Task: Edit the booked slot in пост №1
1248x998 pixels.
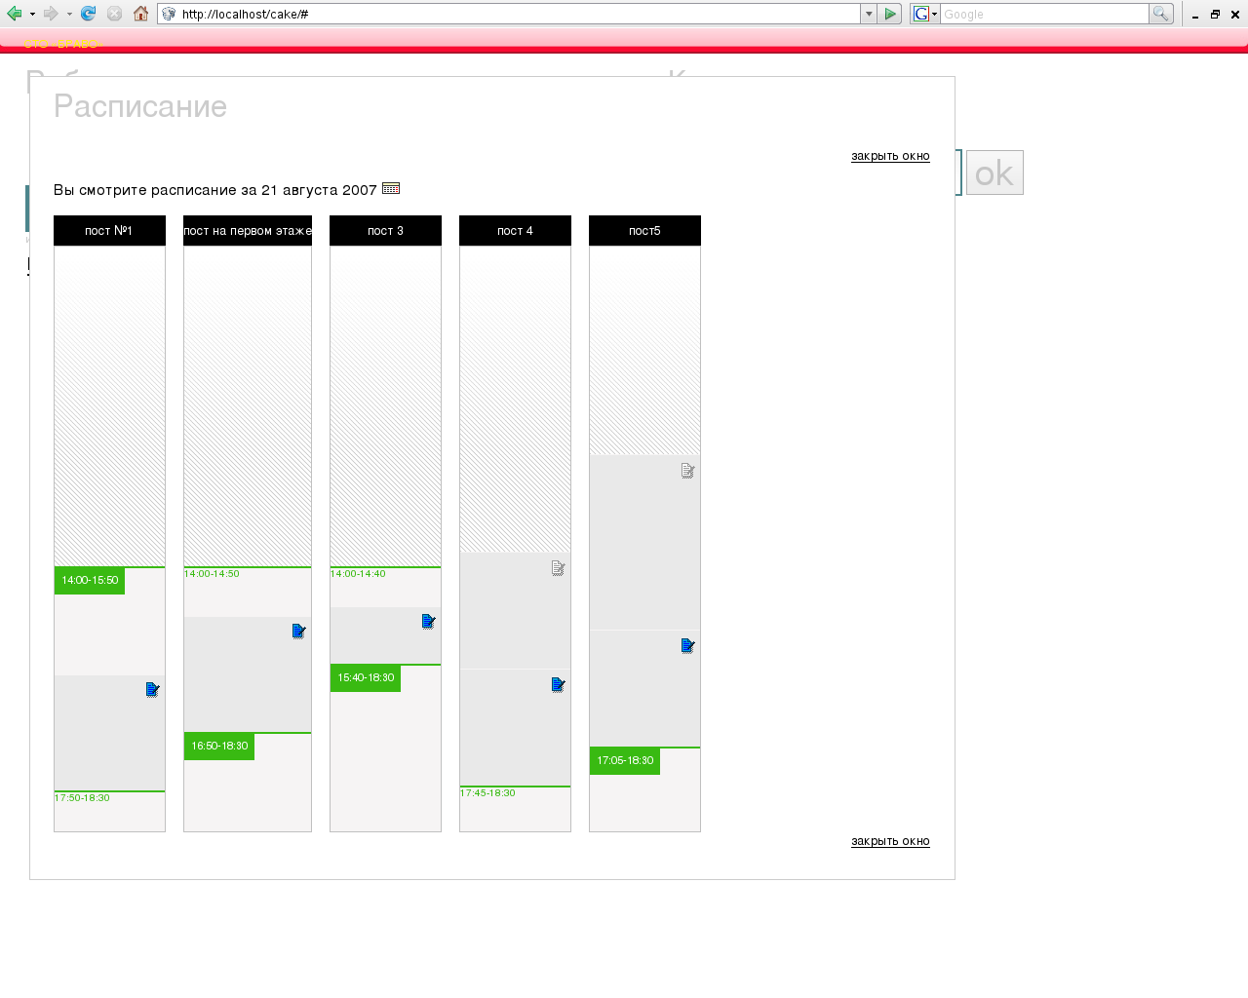Action: [152, 690]
